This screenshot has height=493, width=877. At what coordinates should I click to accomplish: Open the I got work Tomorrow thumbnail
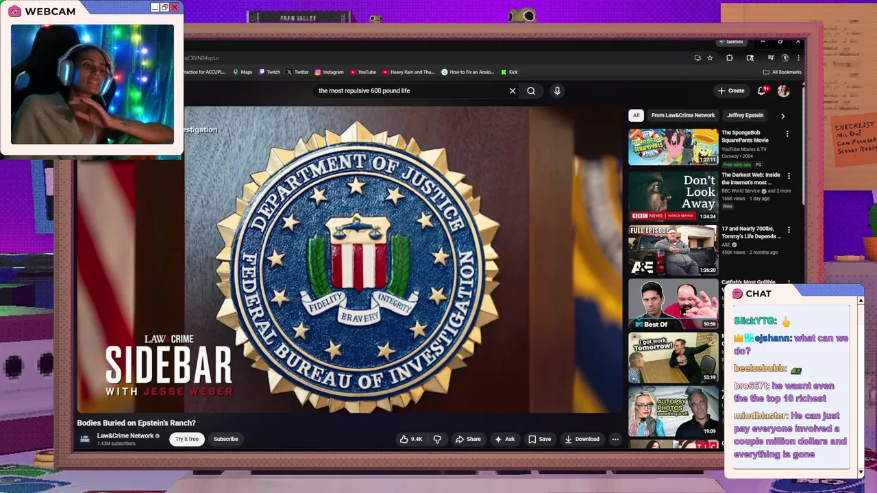pos(673,357)
